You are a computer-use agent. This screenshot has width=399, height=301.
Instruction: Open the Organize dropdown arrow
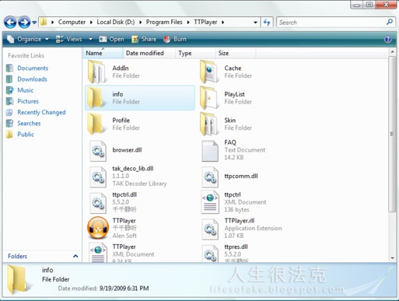pyautogui.click(x=47, y=40)
